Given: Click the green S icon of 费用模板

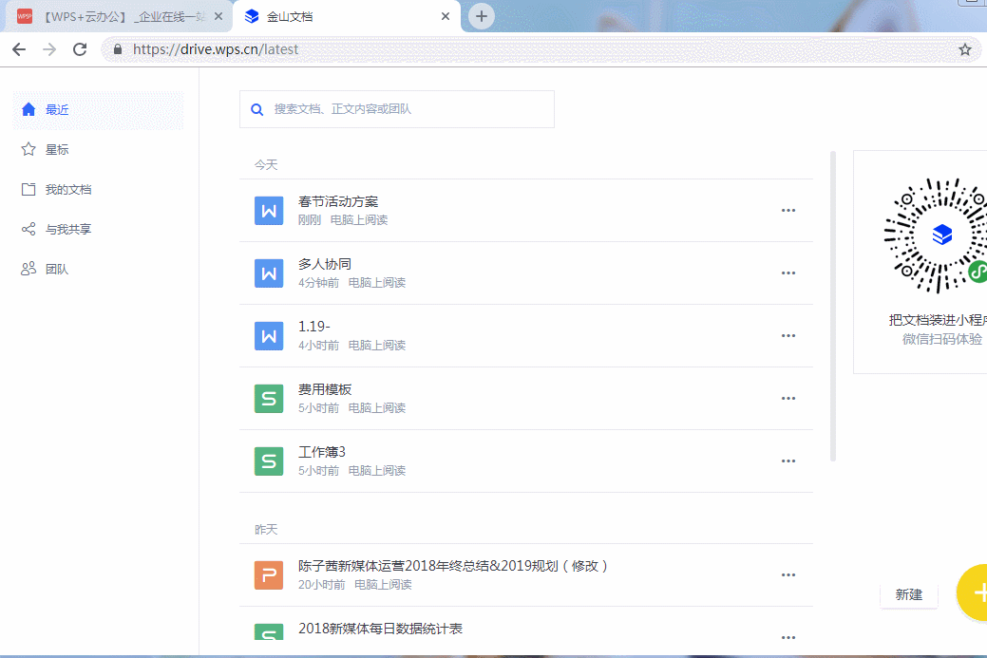Looking at the screenshot, I should point(269,398).
